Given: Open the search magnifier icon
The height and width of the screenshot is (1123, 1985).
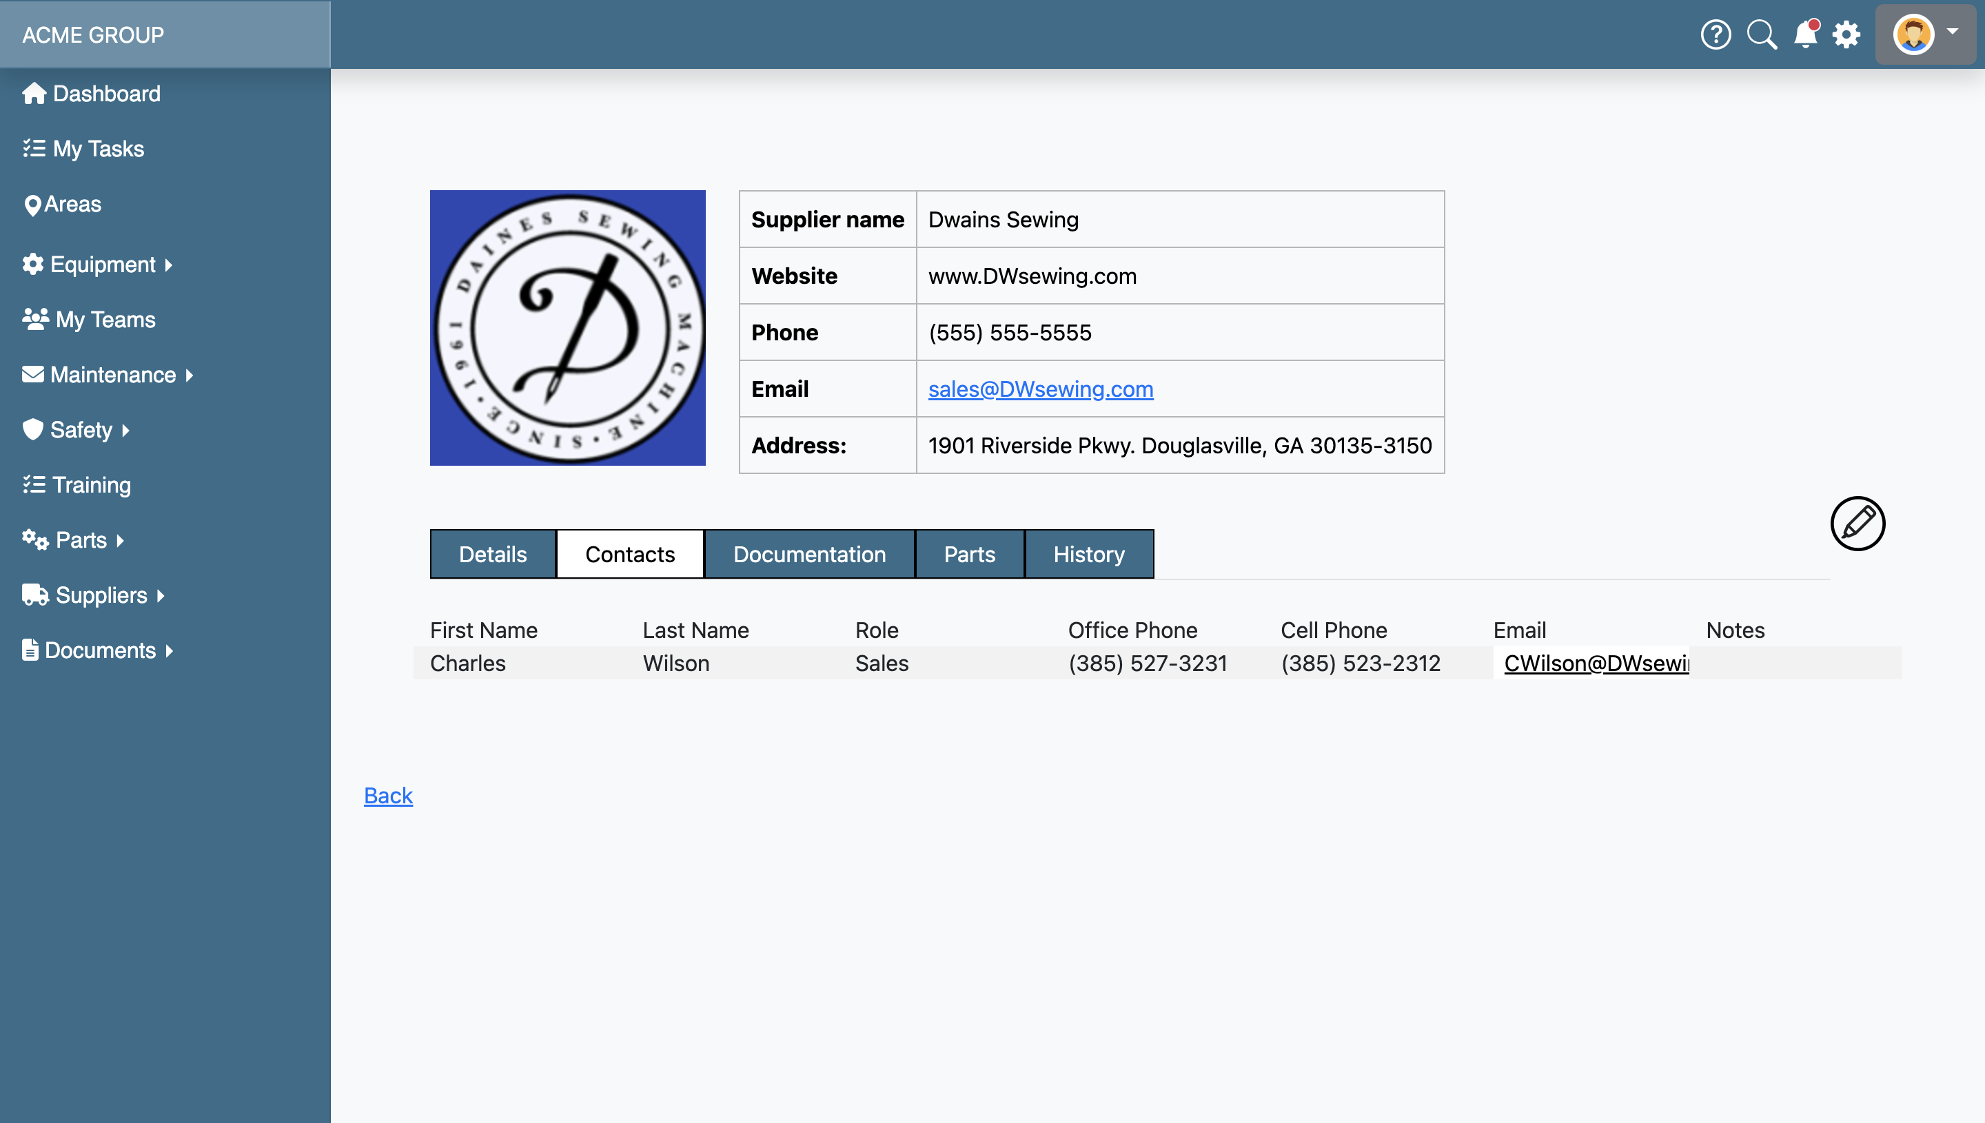Looking at the screenshot, I should 1761,34.
